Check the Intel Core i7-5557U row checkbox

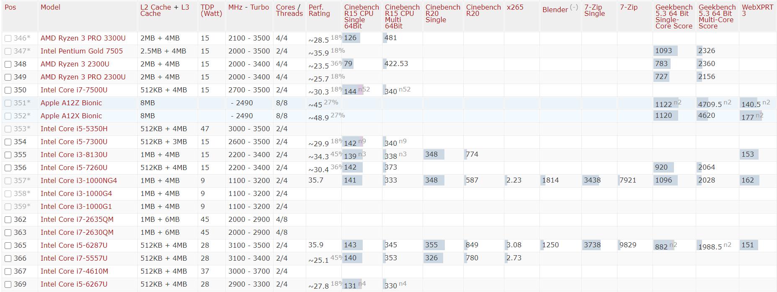(8, 259)
